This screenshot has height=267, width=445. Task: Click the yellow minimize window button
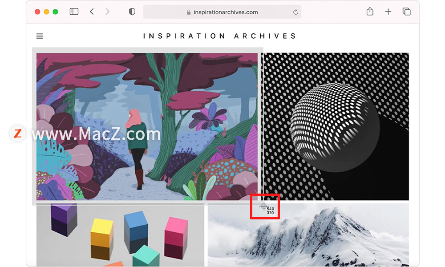47,12
